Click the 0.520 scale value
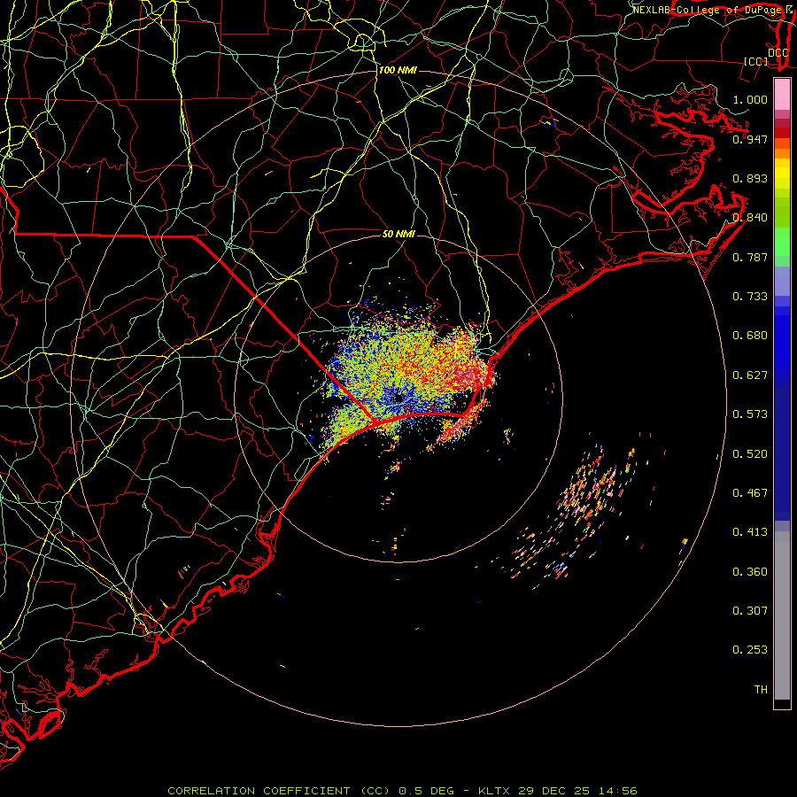This screenshot has width=797, height=797. point(750,454)
